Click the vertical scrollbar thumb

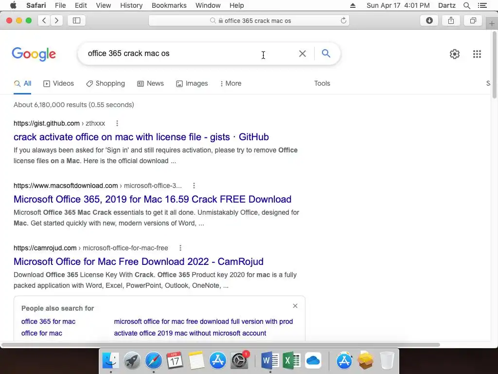coord(495,65)
